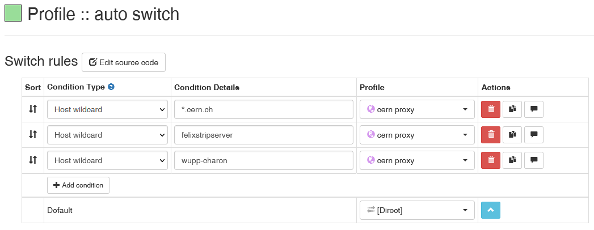The height and width of the screenshot is (230, 594).
Task: Expand the Default profile [Direct] dropdown
Action: [417, 210]
